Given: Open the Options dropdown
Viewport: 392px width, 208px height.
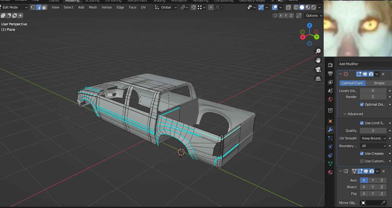Looking at the screenshot, I should click(x=314, y=16).
